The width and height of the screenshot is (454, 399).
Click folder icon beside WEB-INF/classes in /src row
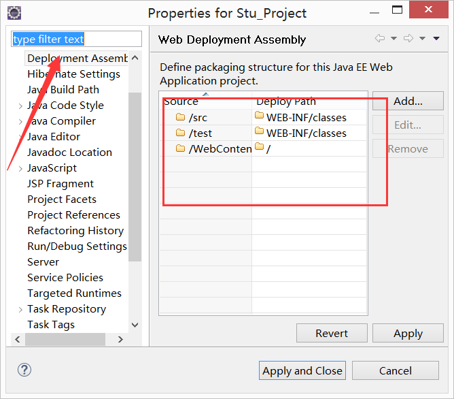tap(259, 115)
